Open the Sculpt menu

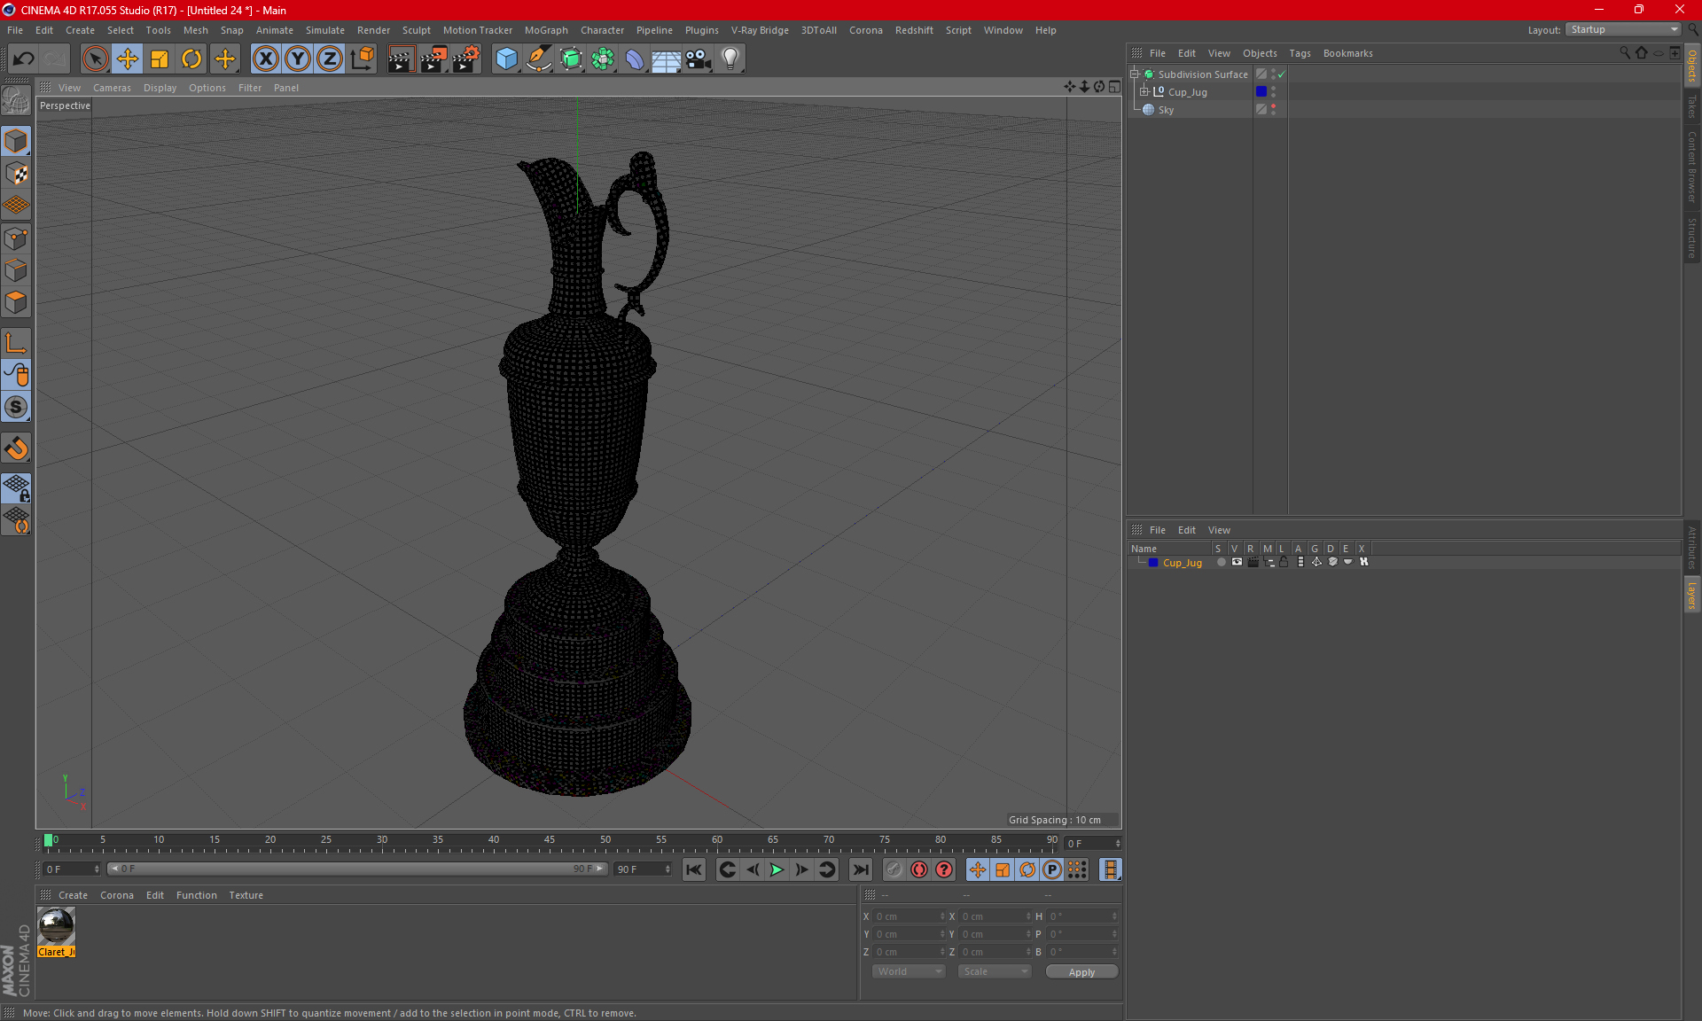click(x=416, y=30)
